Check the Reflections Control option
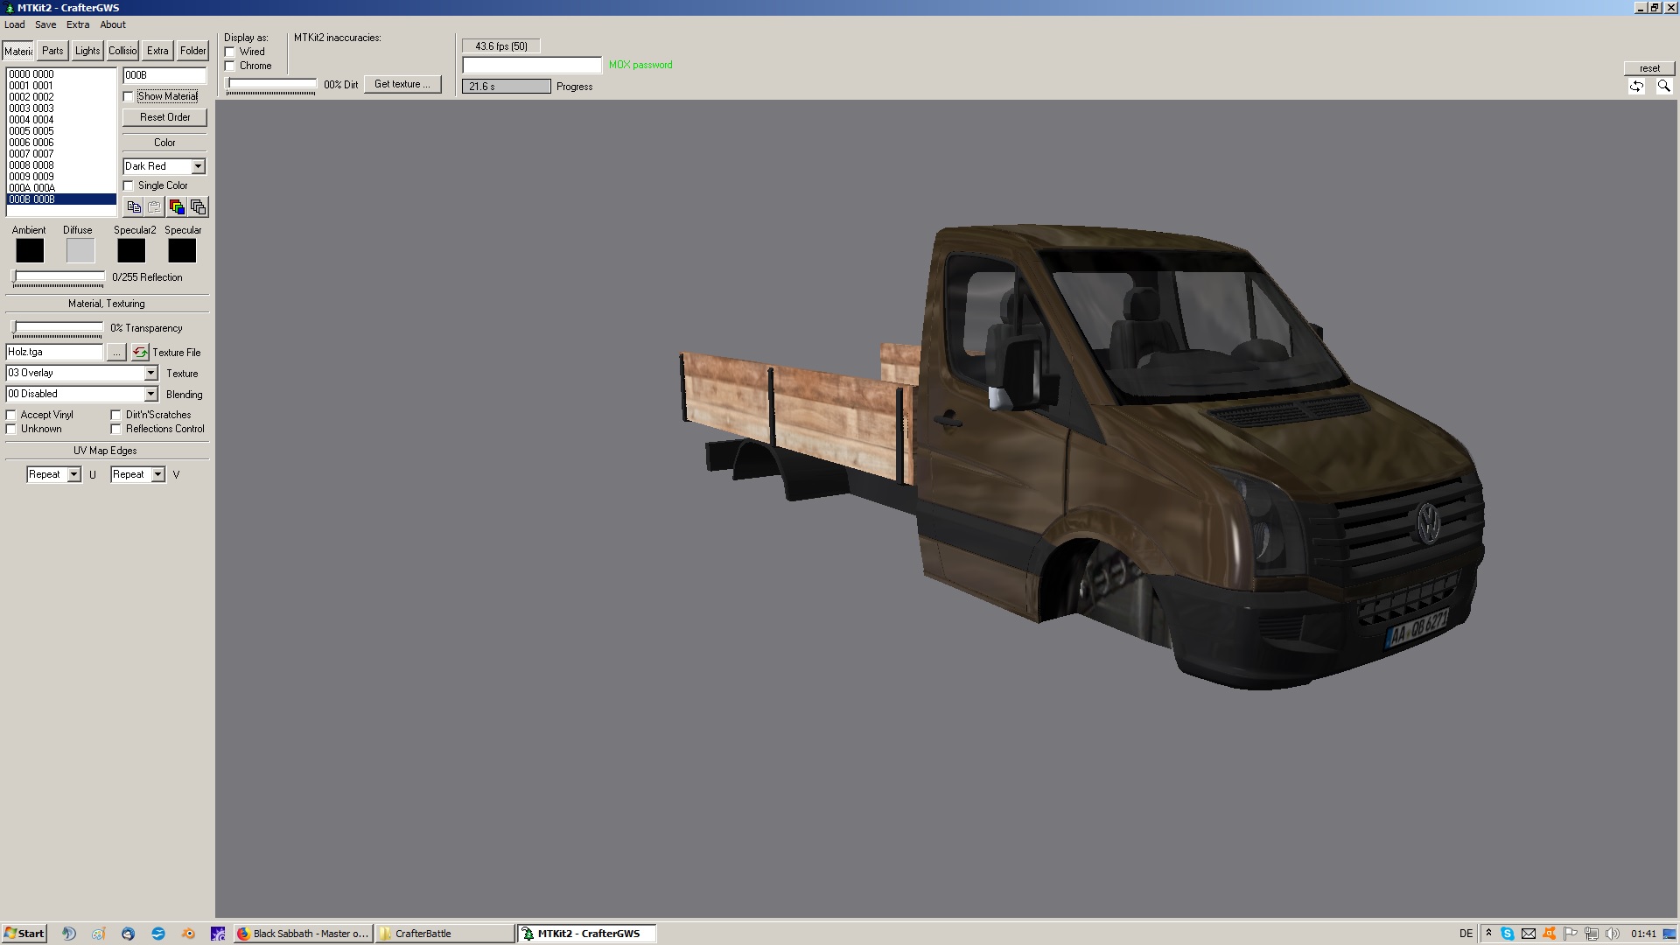 point(116,429)
